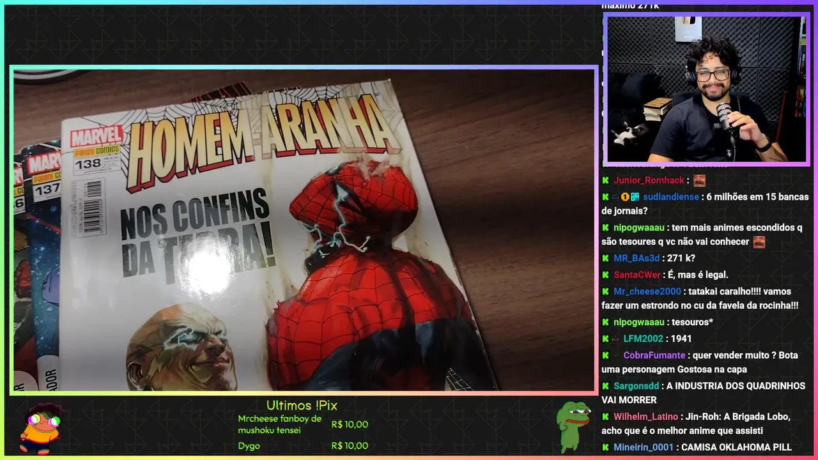Click the small badge before LFM2002's name

[x=615, y=339]
